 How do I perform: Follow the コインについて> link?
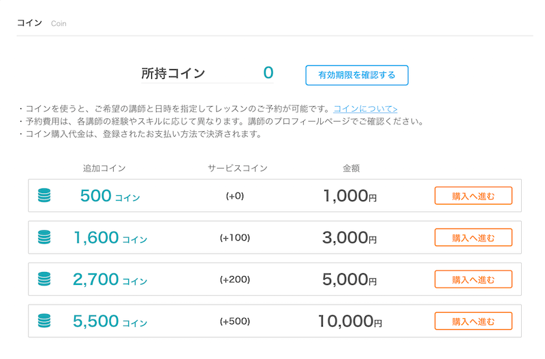tap(365, 109)
